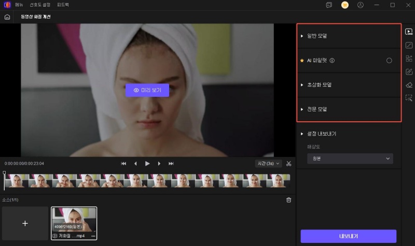Toggle the AI 파일럿 radio button
Viewport: 415px width, 246px height.
(x=389, y=61)
